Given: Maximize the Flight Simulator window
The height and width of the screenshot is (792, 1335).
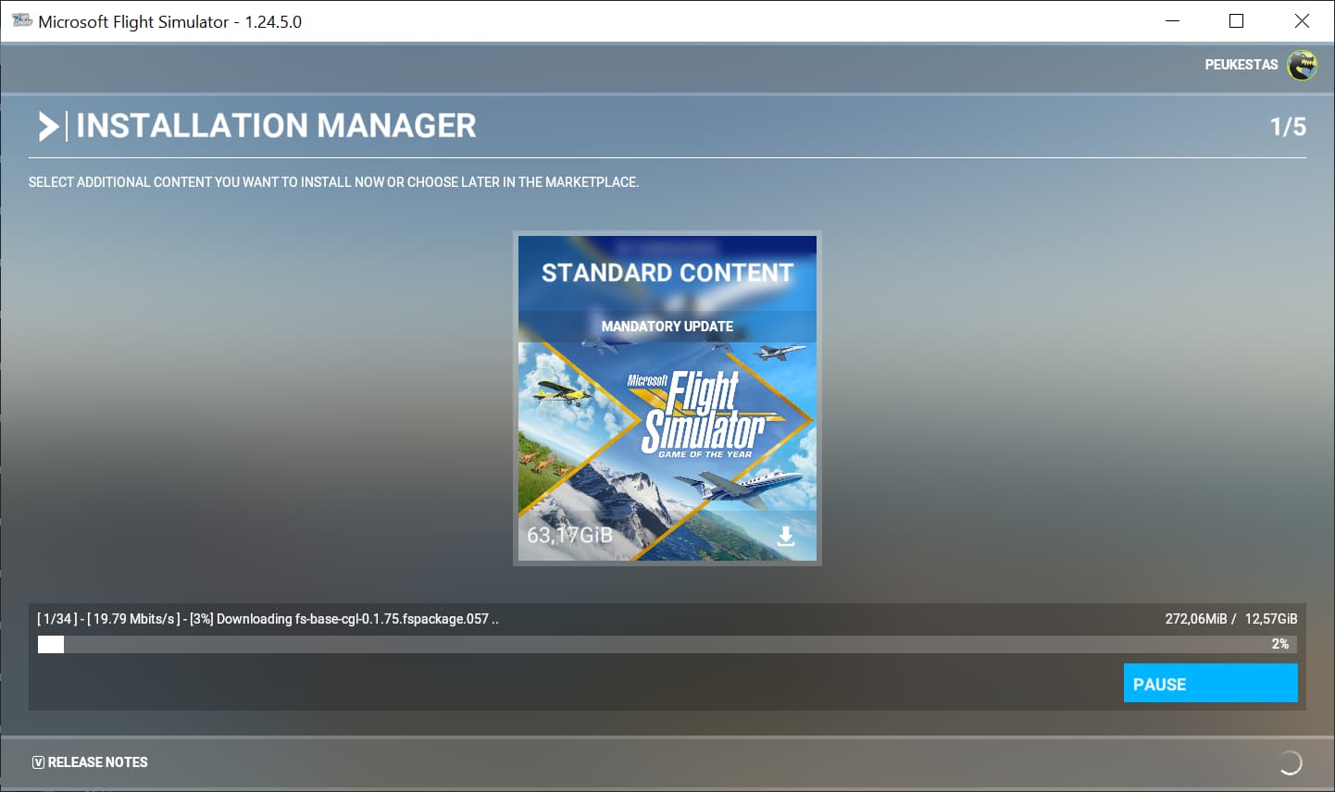Looking at the screenshot, I should [x=1236, y=20].
